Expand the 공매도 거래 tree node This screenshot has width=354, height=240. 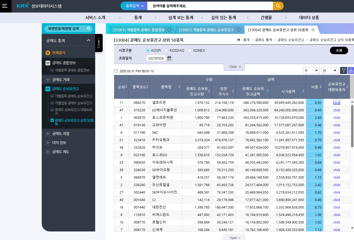click(48, 80)
